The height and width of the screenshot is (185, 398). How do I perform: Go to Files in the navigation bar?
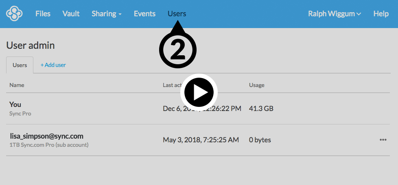[43, 14]
